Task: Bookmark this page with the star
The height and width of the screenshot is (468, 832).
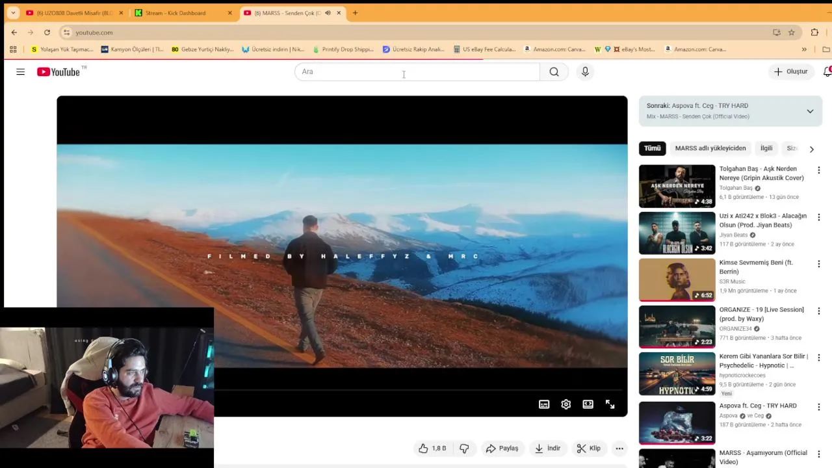Action: coord(791,32)
